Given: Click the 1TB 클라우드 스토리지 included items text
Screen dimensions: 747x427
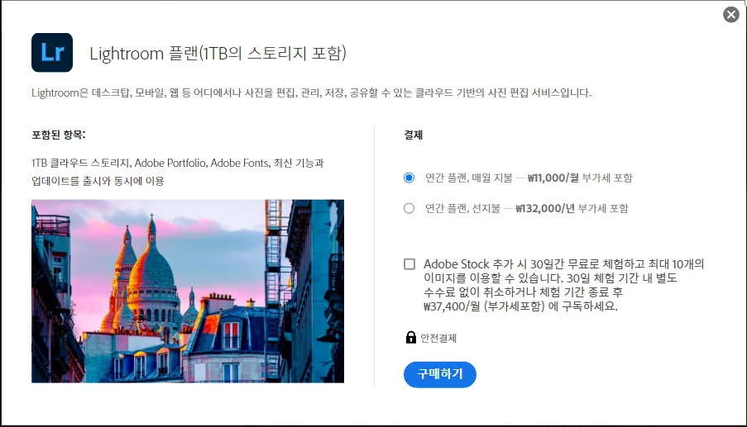Looking at the screenshot, I should coord(178,172).
